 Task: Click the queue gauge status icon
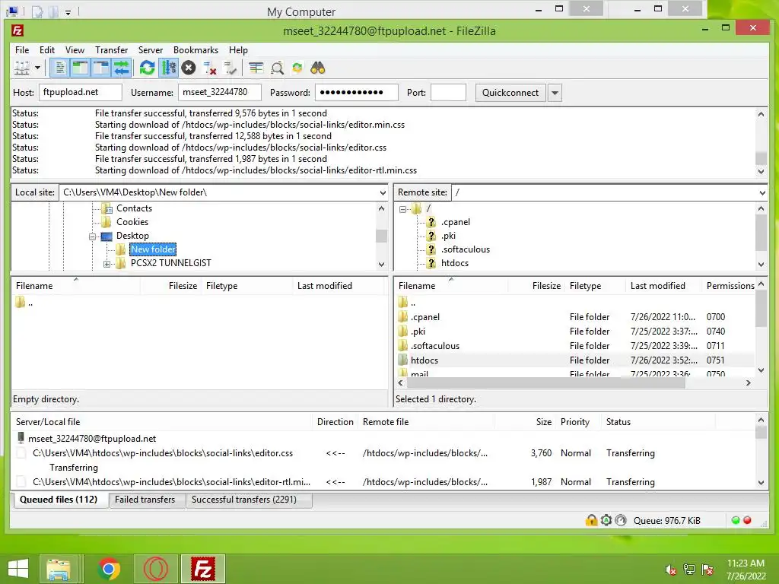621,520
